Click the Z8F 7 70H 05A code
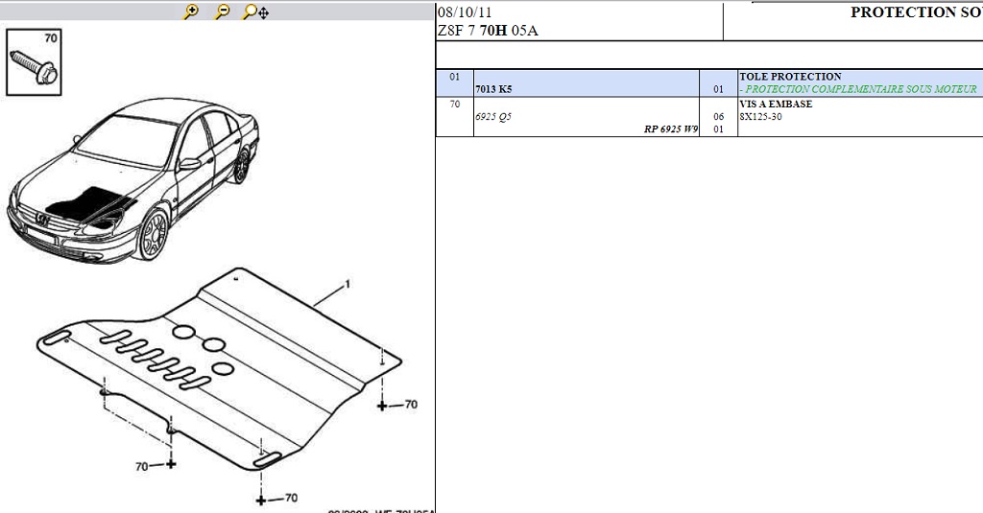The image size is (983, 513). tap(488, 31)
